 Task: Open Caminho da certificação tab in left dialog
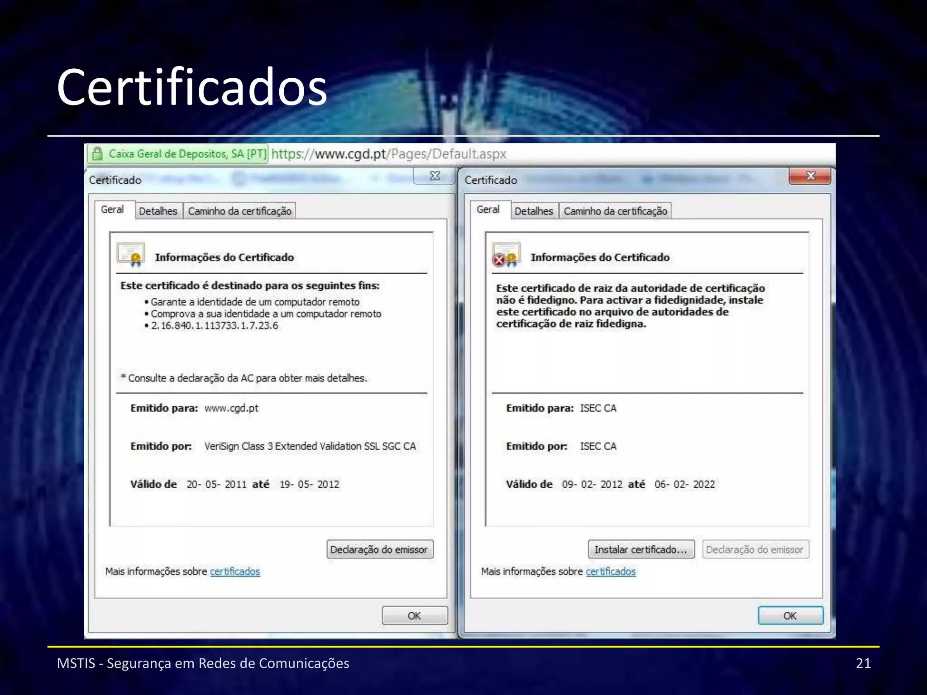pyautogui.click(x=239, y=211)
